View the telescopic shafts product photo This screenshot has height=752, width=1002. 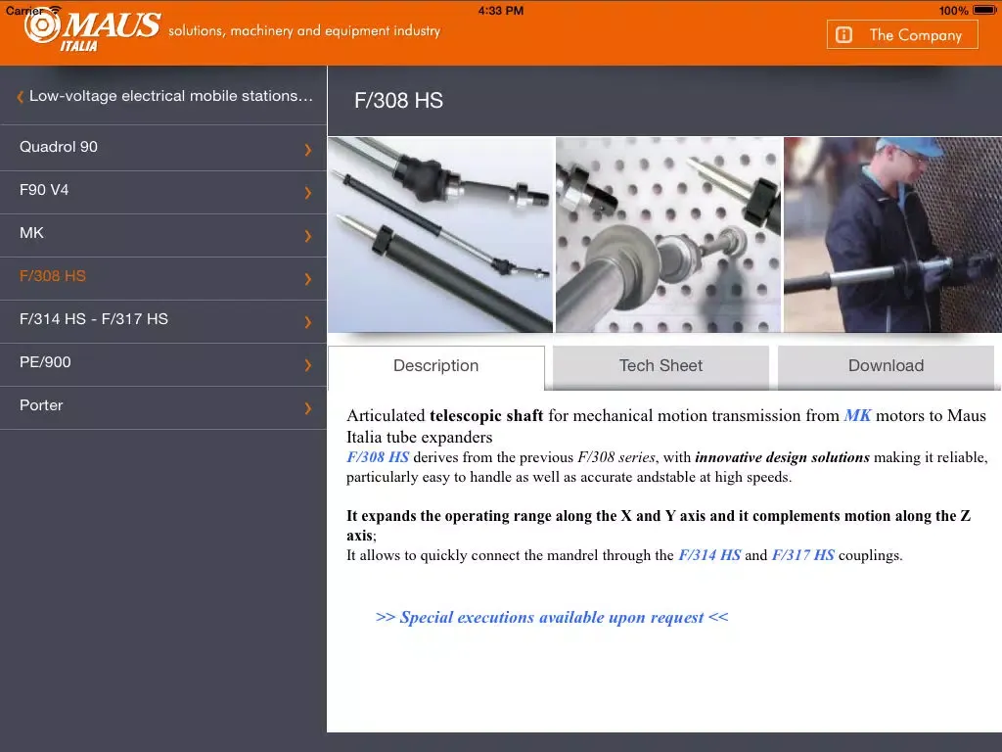point(440,234)
